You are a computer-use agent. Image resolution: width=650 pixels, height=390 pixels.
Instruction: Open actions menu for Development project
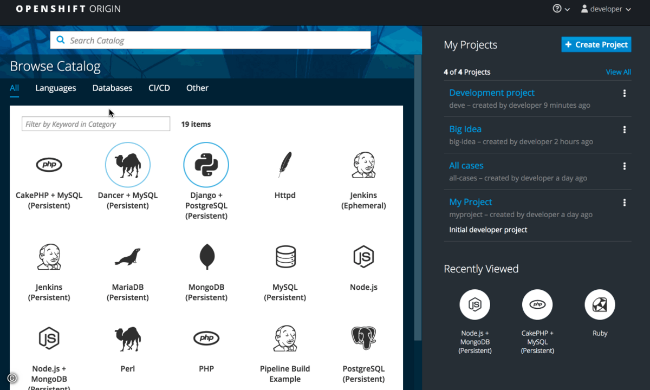coord(625,93)
